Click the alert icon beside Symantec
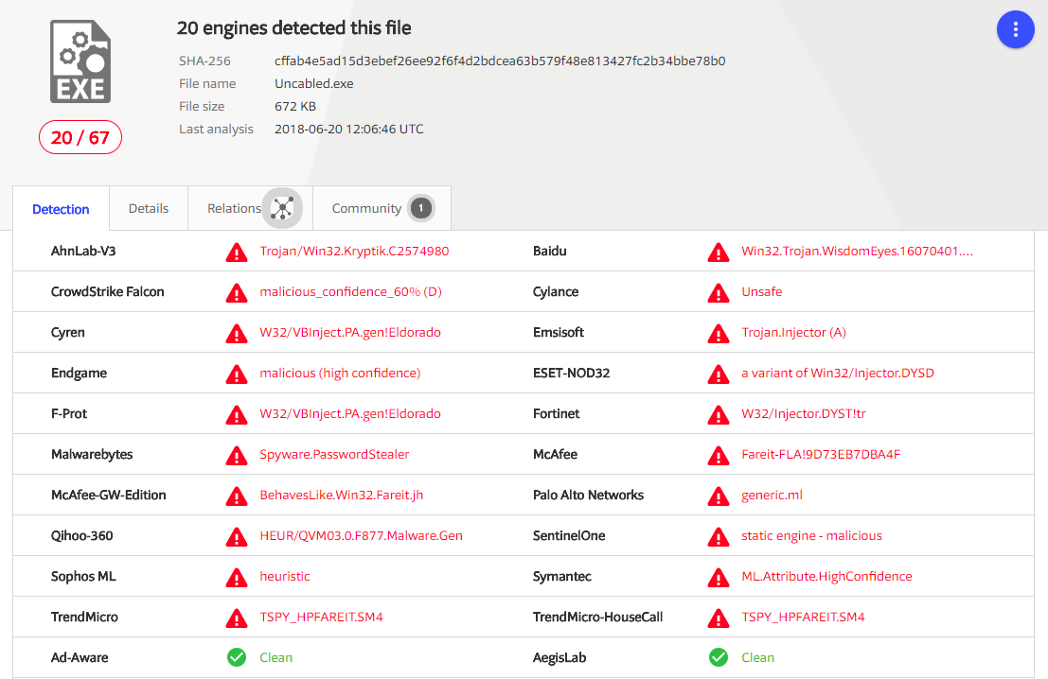This screenshot has height=679, width=1048. pyautogui.click(x=719, y=577)
